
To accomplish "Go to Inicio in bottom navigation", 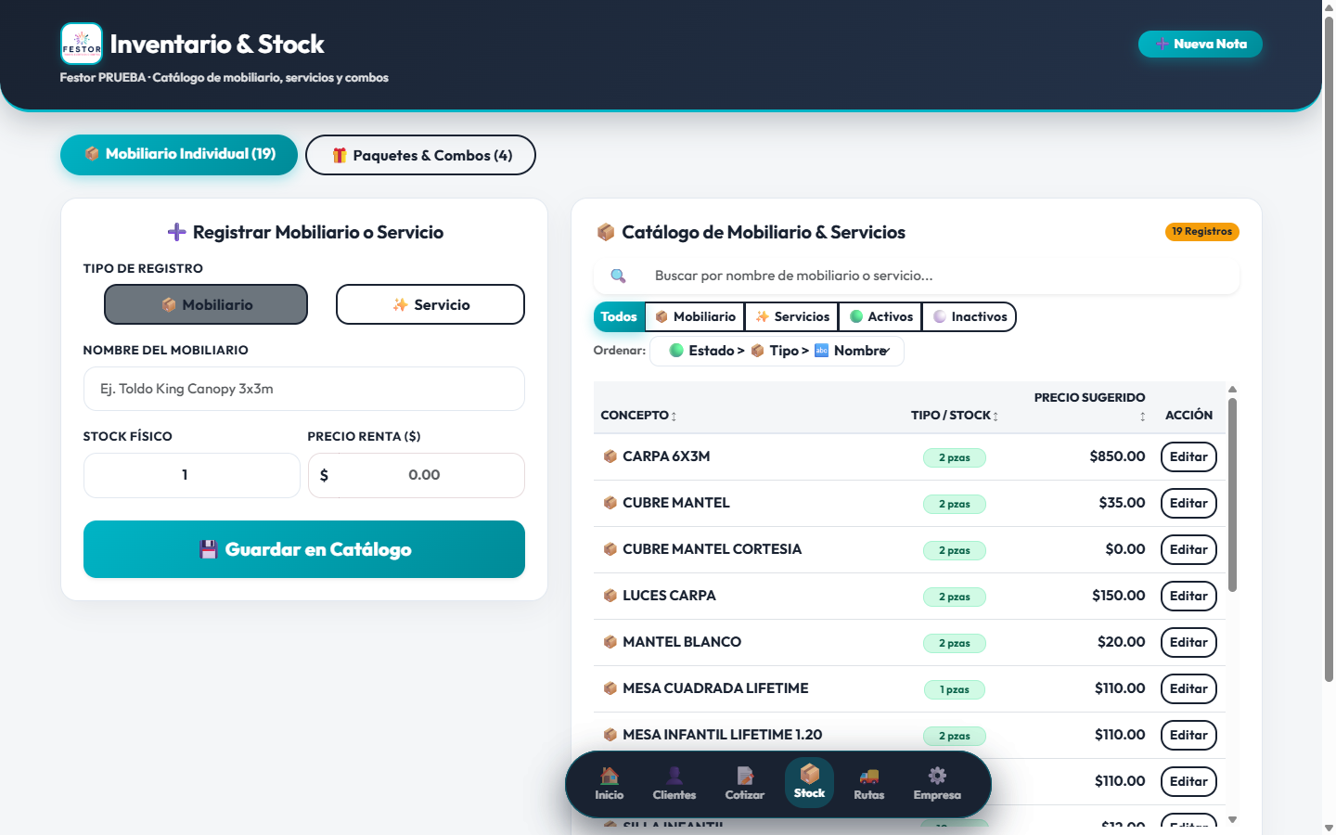I will pyautogui.click(x=610, y=784).
